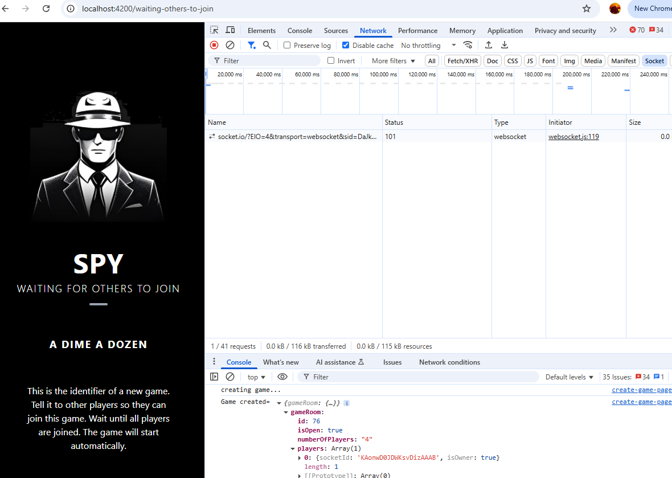
Task: Toggle the Fetch/XHR type filter
Action: pos(462,61)
